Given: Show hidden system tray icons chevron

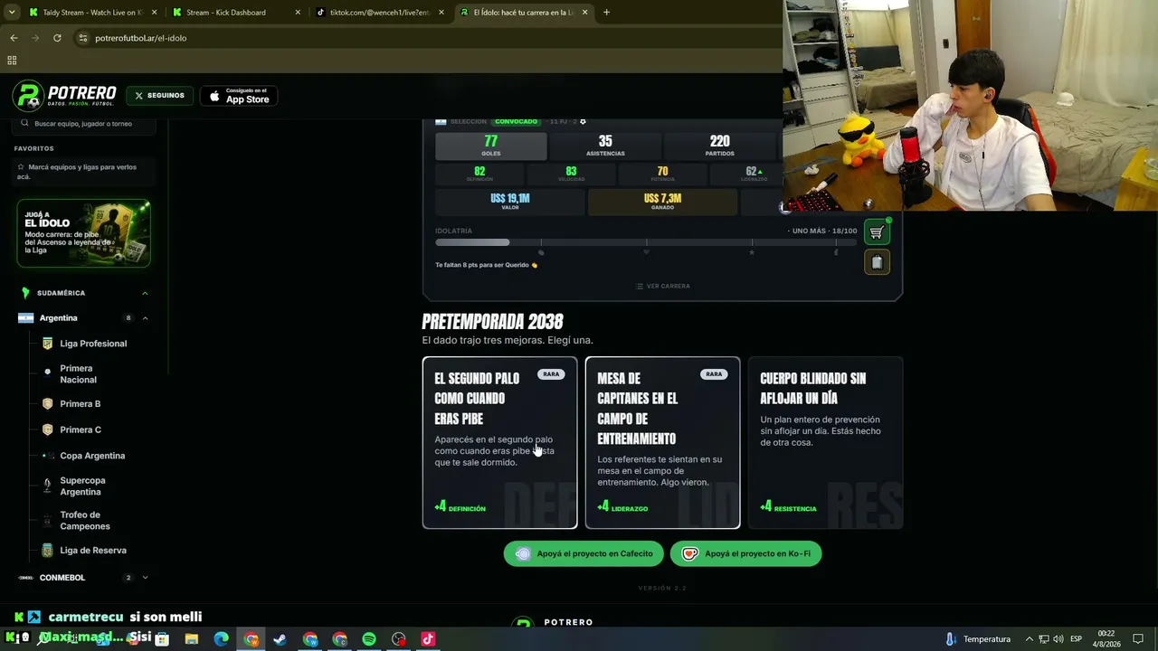Looking at the screenshot, I should [1029, 639].
